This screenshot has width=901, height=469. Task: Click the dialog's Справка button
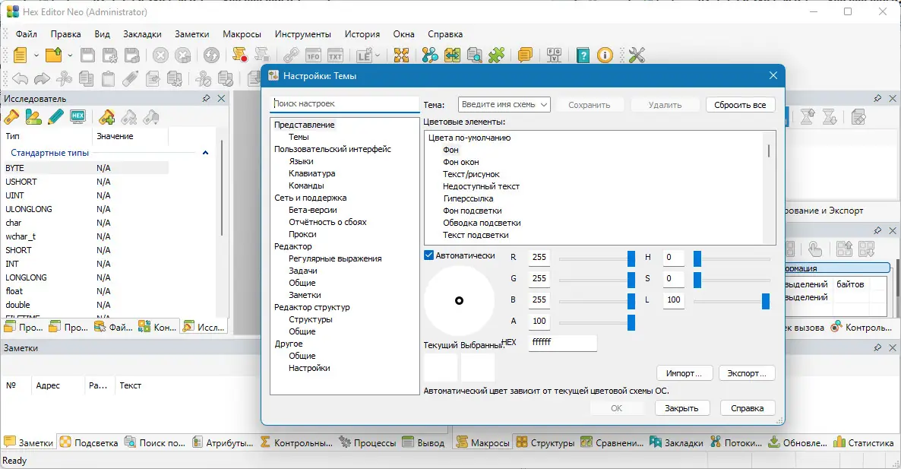[747, 408]
